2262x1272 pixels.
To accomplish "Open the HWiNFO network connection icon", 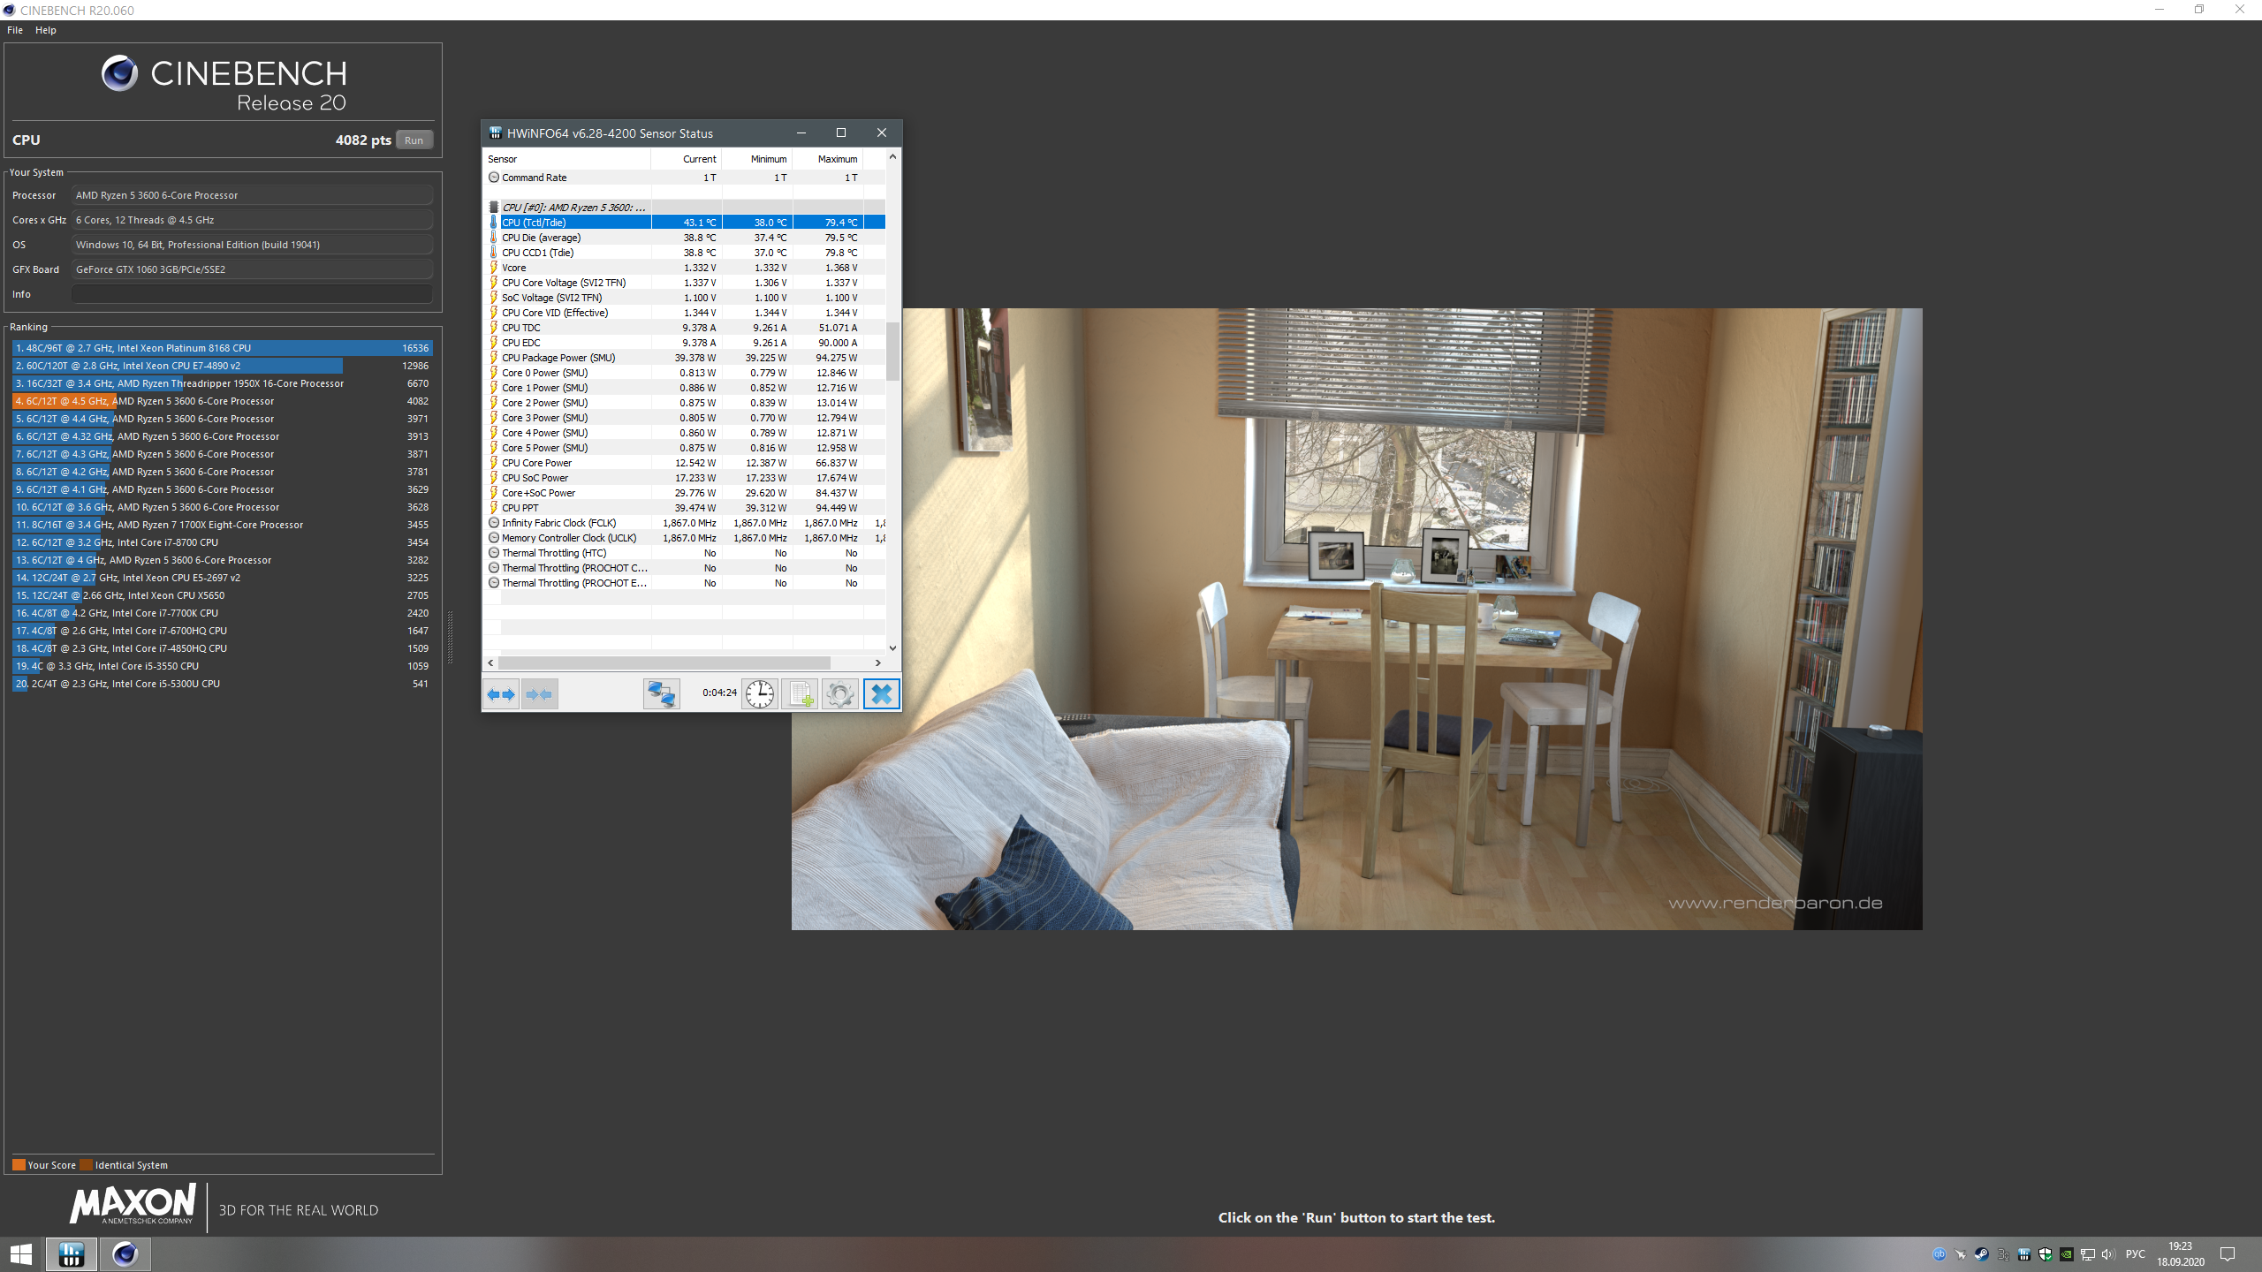I will (661, 693).
